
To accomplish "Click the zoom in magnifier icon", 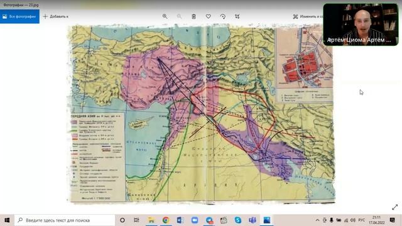I will (x=165, y=16).
